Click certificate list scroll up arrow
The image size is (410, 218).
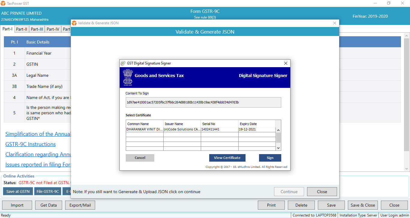(x=278, y=130)
